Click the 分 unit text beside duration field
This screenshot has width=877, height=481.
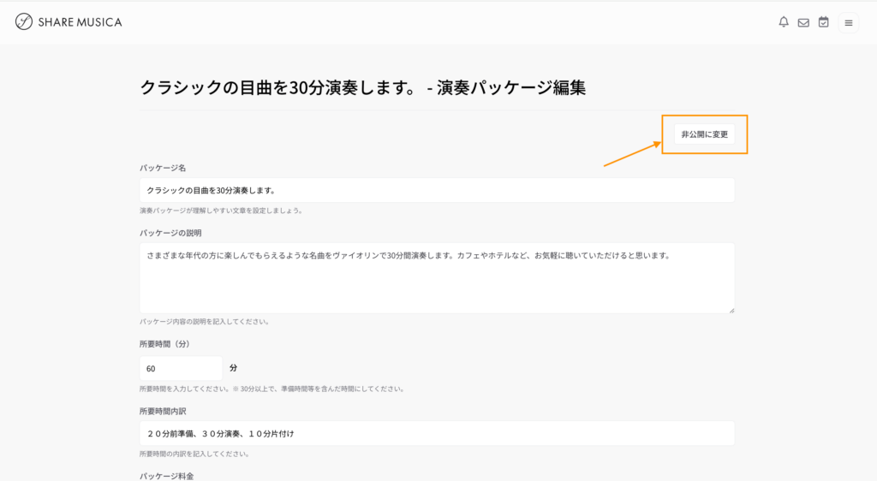(234, 368)
